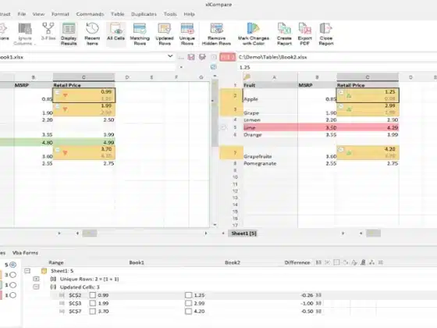Open the Table menu
This screenshot has width=437, height=328.
pyautogui.click(x=117, y=14)
